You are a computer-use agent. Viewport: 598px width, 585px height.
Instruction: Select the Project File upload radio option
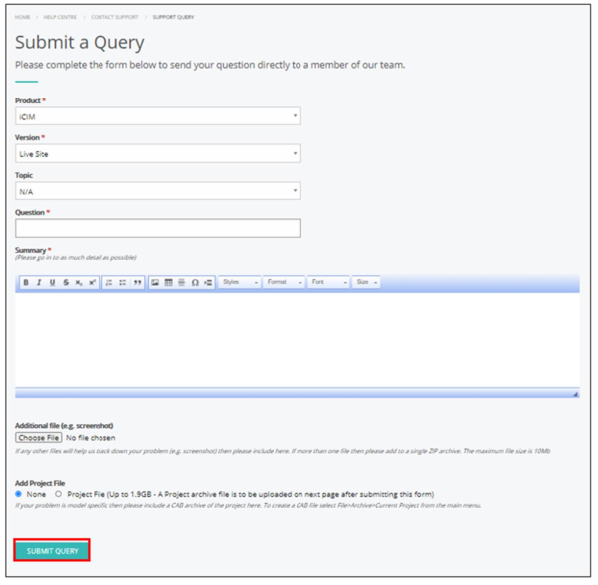click(x=58, y=494)
